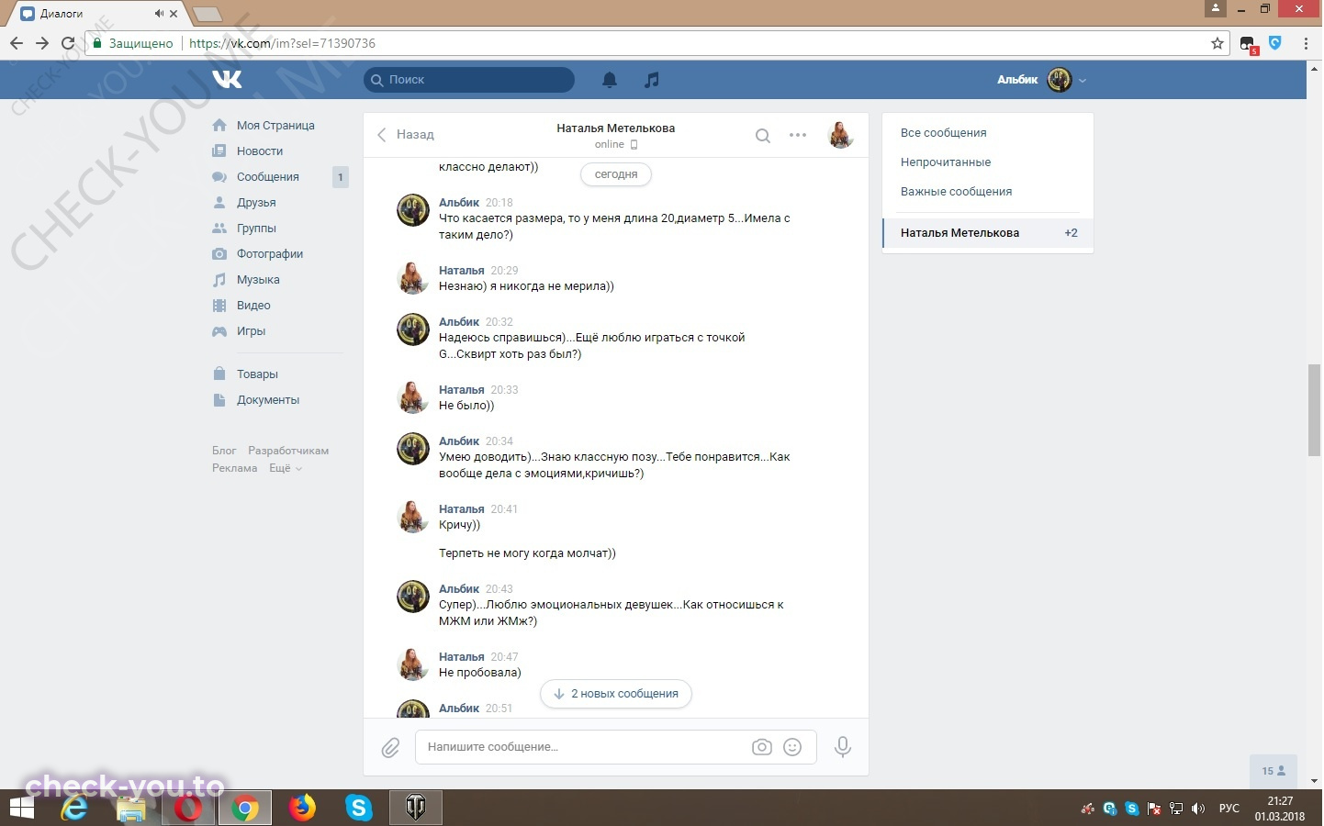Click the extension icon with red badge
Image resolution: width=1324 pixels, height=826 pixels.
click(x=1248, y=44)
